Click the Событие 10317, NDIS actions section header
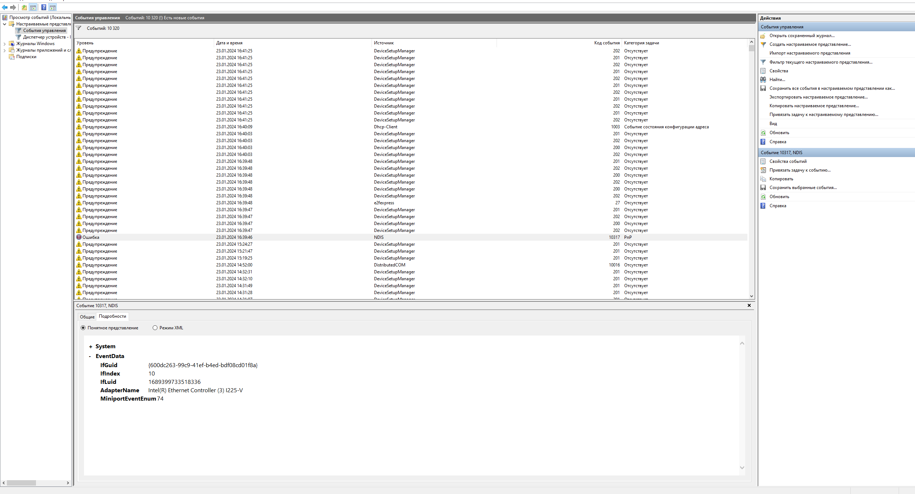915x494 pixels. (x=836, y=153)
